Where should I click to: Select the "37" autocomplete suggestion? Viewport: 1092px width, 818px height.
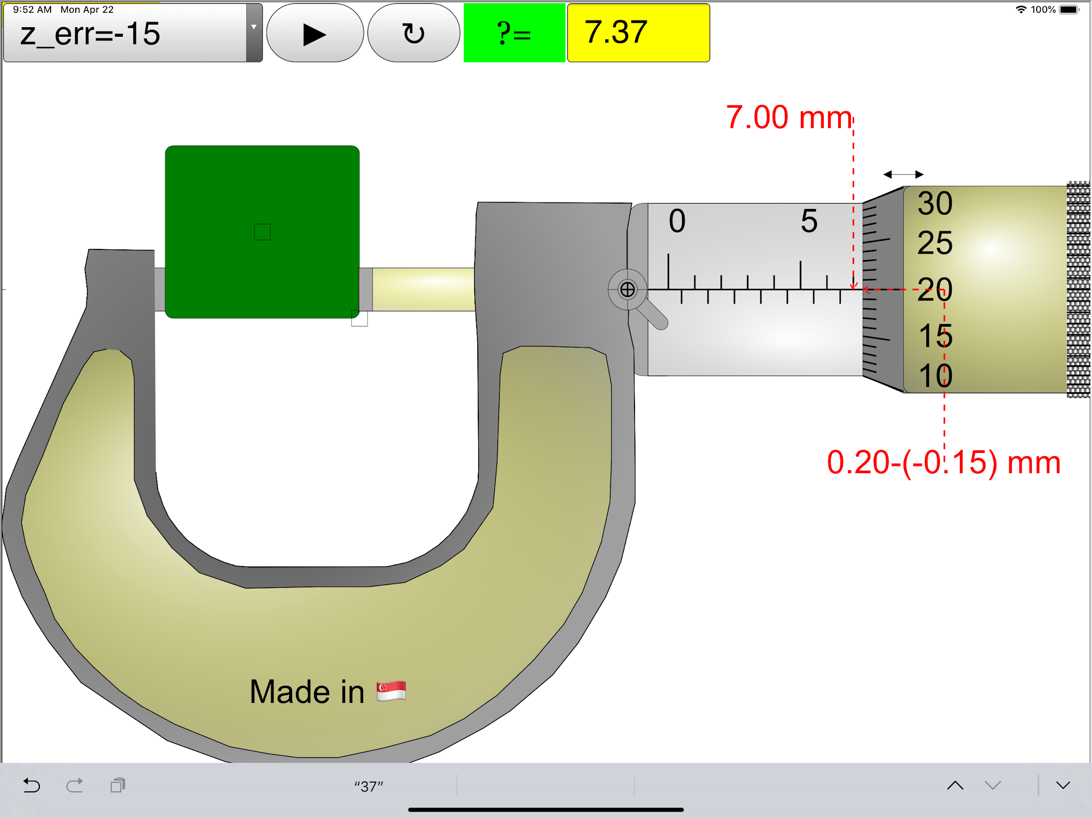(368, 786)
